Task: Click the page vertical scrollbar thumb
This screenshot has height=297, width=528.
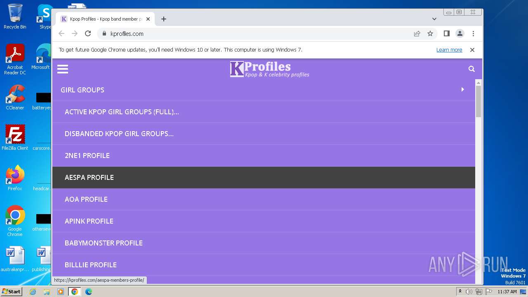Action: click(478, 101)
